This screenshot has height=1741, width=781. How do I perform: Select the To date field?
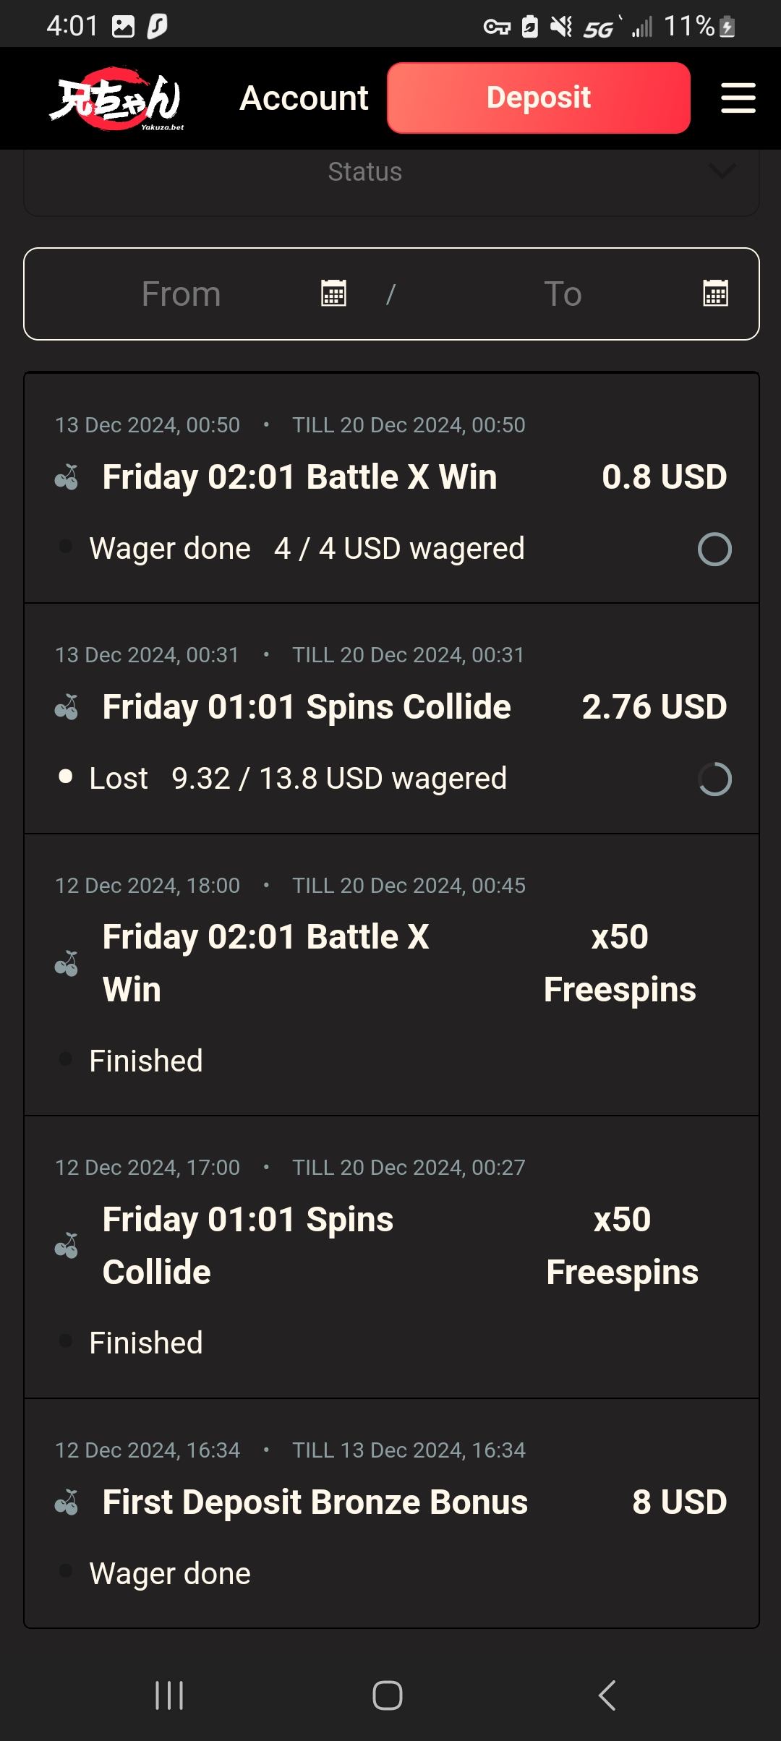click(x=563, y=294)
